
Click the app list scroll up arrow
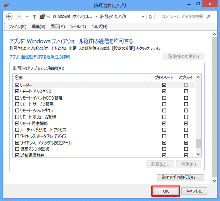click(198, 77)
